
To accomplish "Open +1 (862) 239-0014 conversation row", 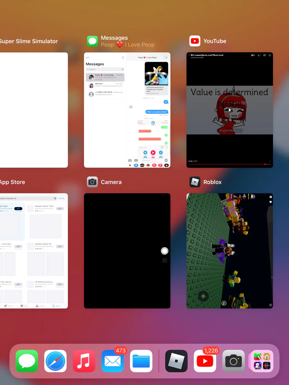I will pos(105,94).
